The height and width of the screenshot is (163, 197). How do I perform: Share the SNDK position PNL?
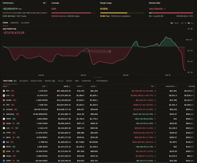155,119
